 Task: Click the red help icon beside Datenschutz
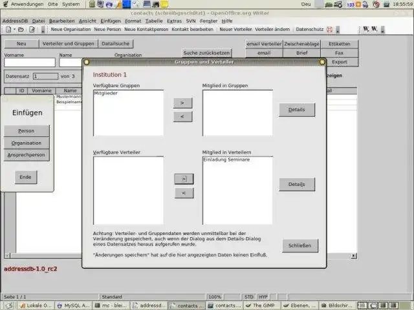coord(329,30)
